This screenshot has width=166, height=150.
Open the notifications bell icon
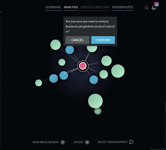click(154, 8)
